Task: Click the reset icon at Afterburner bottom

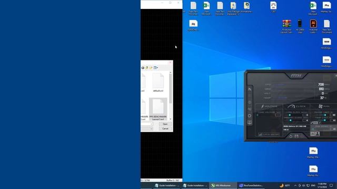Action: click(291, 136)
